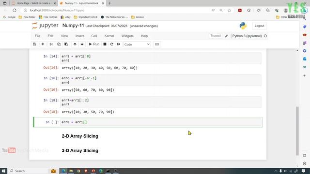The height and width of the screenshot is (174, 310).
Task: Click into the arr8 = arr1[] code cell
Action: [x=160, y=122]
